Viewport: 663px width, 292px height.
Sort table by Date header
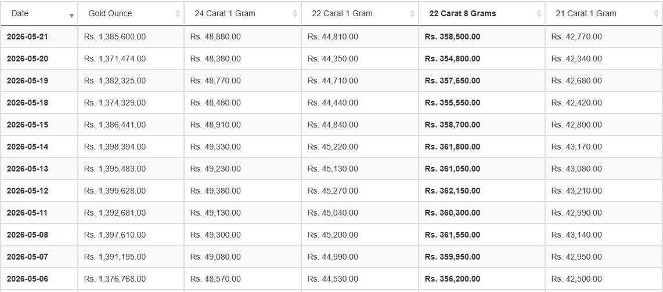click(x=39, y=13)
